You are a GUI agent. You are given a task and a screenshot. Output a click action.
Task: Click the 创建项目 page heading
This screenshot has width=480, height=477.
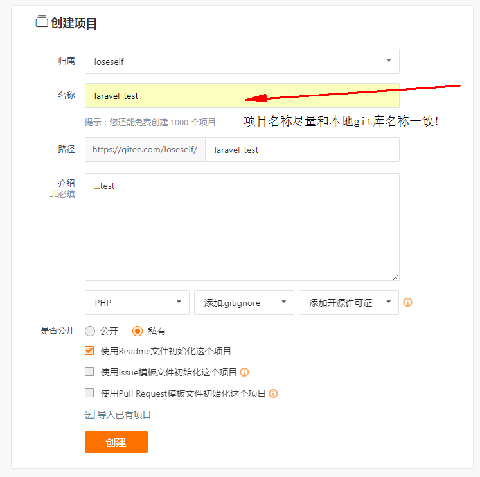tap(74, 23)
